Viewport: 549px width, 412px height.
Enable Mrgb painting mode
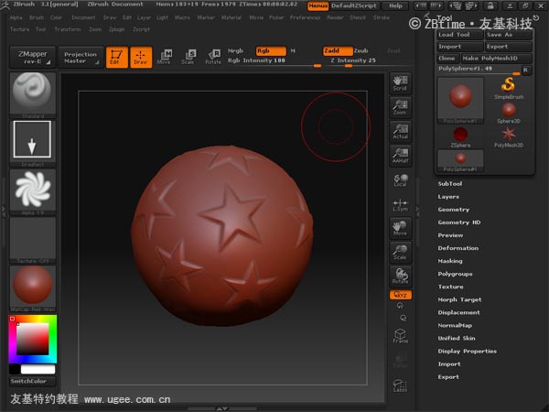235,50
